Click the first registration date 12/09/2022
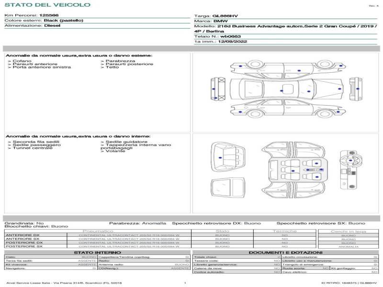 (233, 42)
